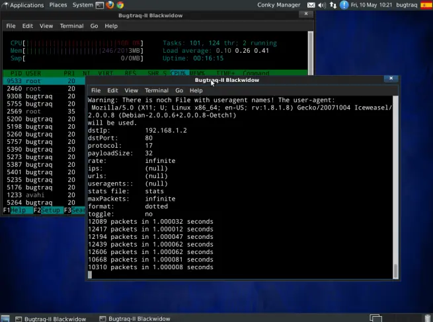Open File menu in the back htop window
433x322 pixels.
[11, 26]
